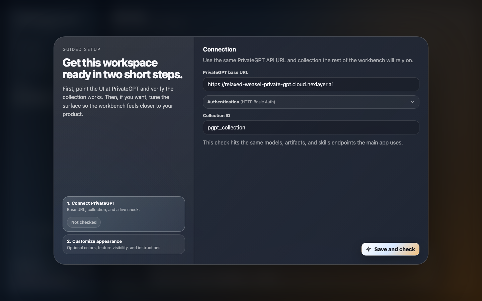The height and width of the screenshot is (301, 482).
Task: Click the Not checked status badge
Action: 84,222
